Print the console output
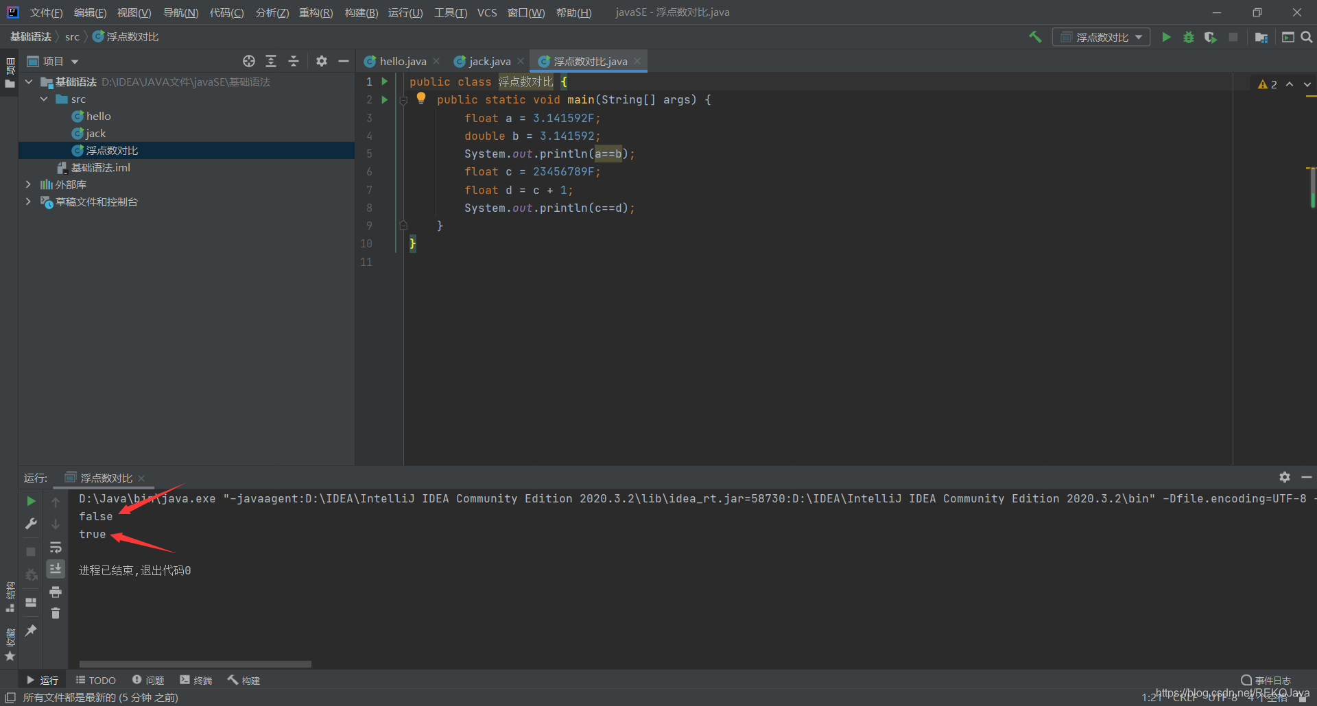The image size is (1317, 706). (x=56, y=592)
